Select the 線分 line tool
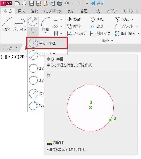 (7, 24)
